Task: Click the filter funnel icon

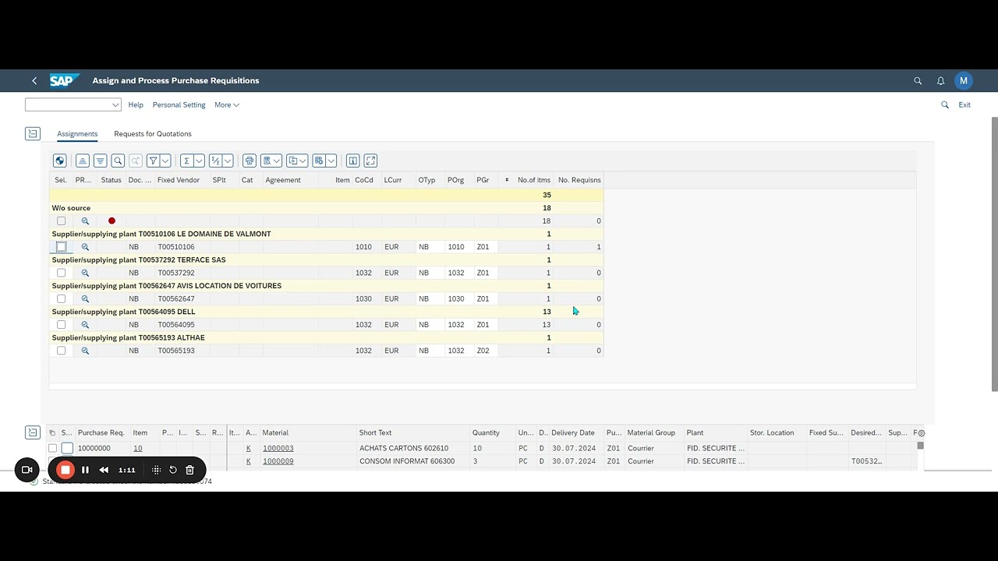Action: point(154,161)
